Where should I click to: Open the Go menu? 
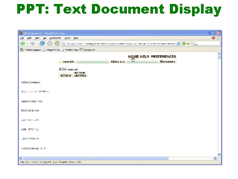pos(45,38)
